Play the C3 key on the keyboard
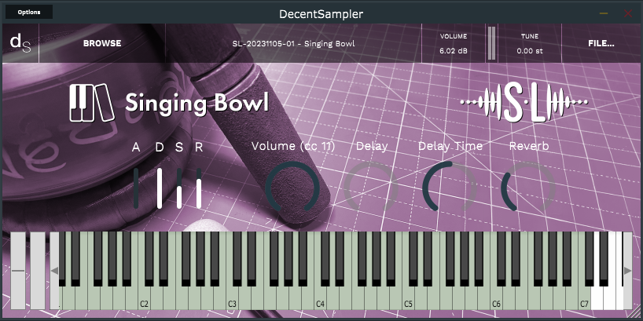Viewport: 643px width, 321px height. coord(233,299)
